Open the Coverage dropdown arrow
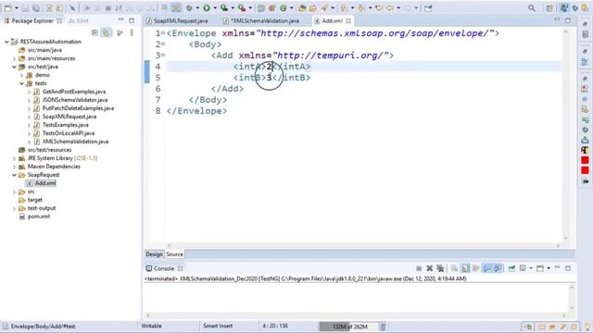This screenshot has height=333, width=593. tap(233, 8)
